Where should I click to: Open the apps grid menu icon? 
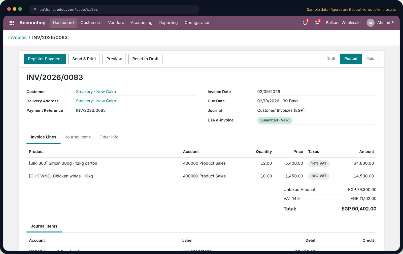click(12, 23)
